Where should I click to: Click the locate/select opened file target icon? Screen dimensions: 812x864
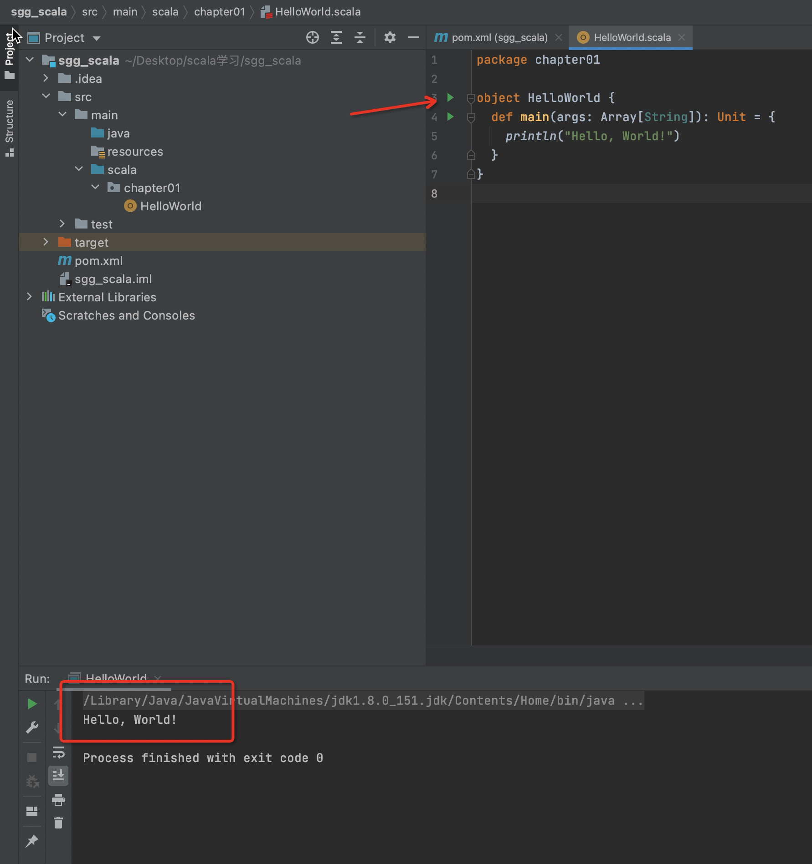(x=313, y=37)
